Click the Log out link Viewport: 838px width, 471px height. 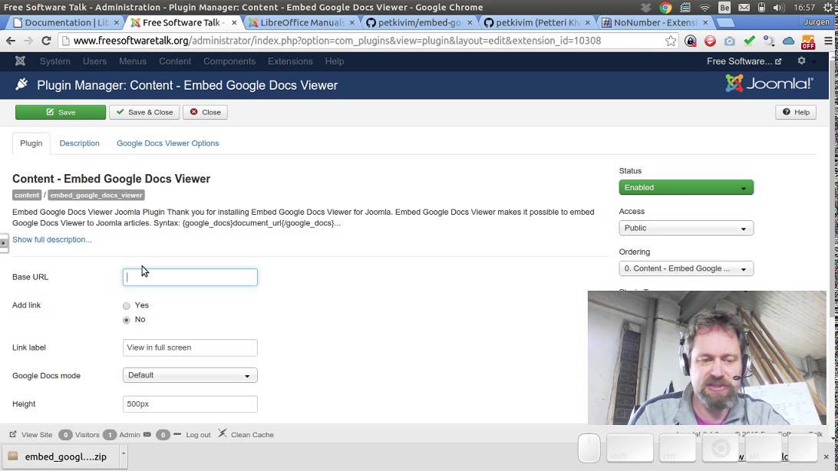pyautogui.click(x=198, y=435)
